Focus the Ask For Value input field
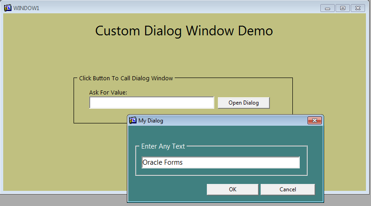Viewport: 371px width, 206px height. (x=152, y=103)
